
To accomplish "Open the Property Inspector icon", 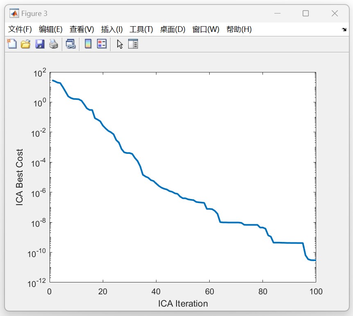I will pyautogui.click(x=133, y=44).
